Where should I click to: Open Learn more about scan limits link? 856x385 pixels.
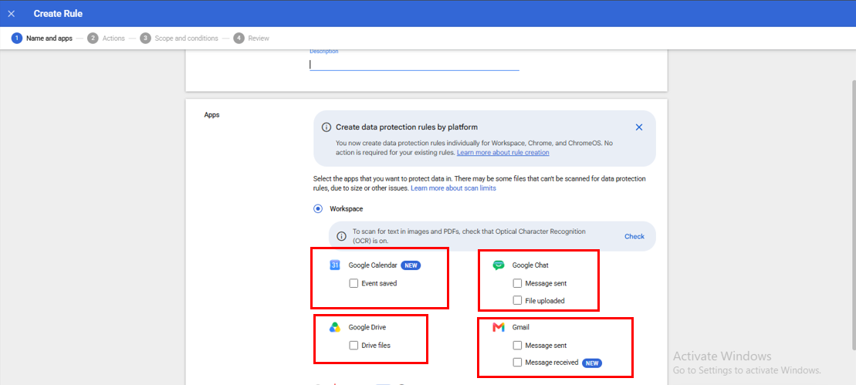tap(453, 188)
